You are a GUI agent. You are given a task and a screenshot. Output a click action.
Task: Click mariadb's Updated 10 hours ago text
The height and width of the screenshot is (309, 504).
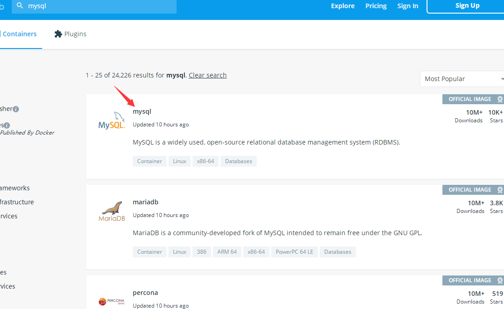(161, 215)
